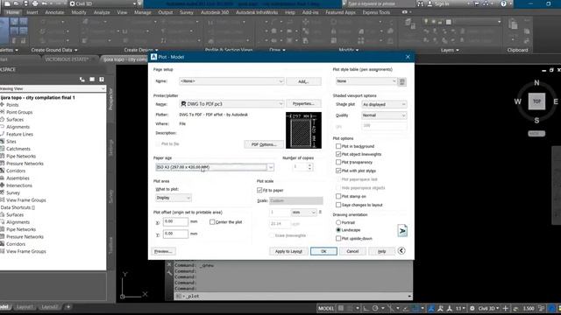
Task: Switch to the Annotate ribbon tab
Action: coord(54,12)
